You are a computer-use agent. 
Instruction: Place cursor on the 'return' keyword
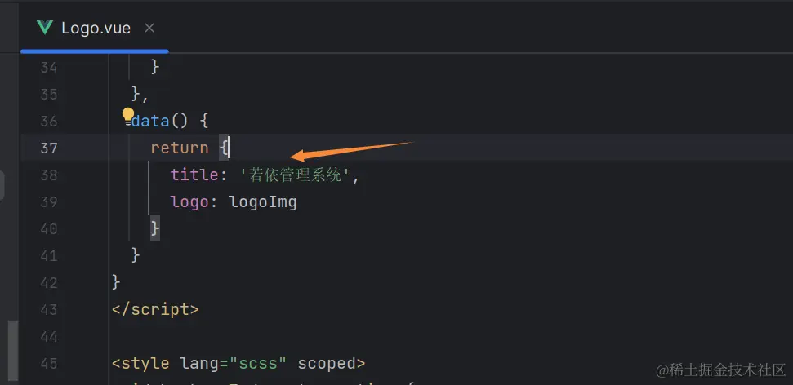pos(180,148)
